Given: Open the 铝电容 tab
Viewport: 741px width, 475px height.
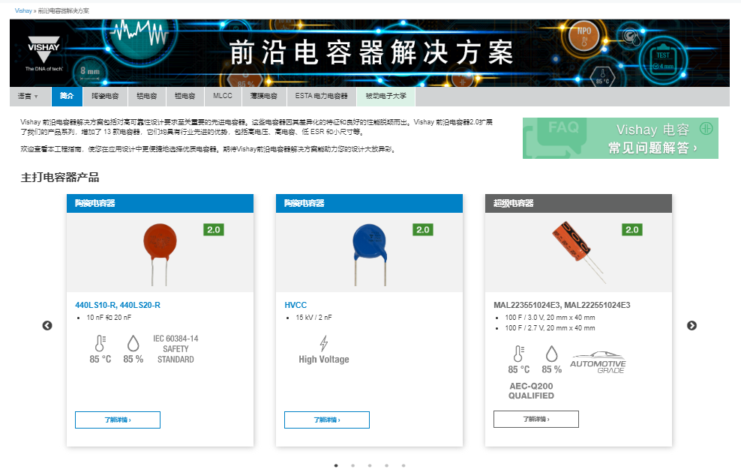Looking at the screenshot, I should tap(146, 97).
